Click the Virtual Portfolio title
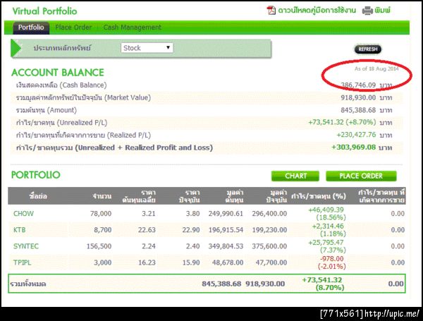This screenshot has width=423, height=321. tap(45, 11)
